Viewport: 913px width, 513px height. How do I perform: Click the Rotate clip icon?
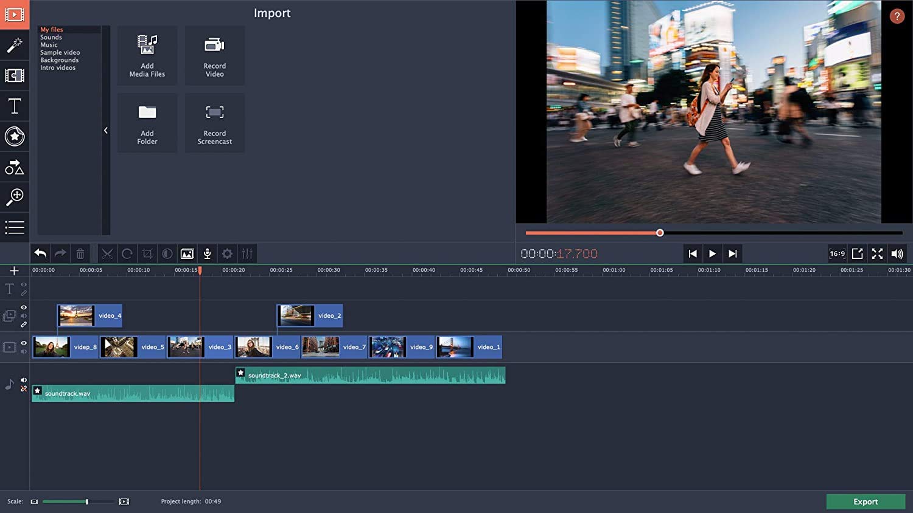click(127, 253)
